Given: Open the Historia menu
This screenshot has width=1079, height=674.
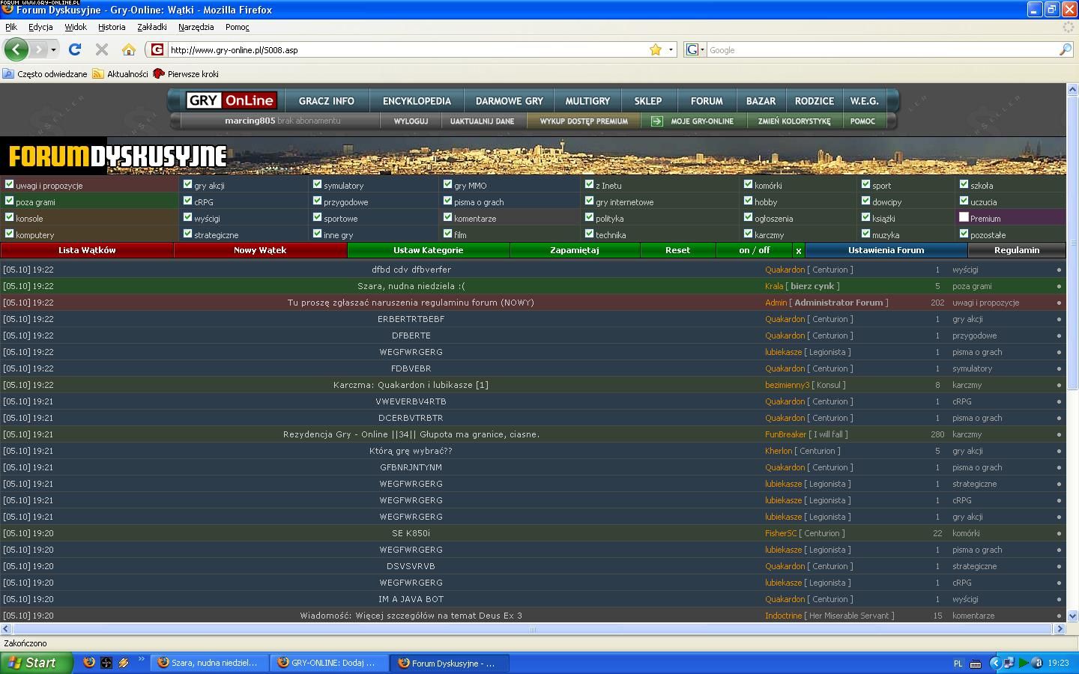Looking at the screenshot, I should coord(112,27).
